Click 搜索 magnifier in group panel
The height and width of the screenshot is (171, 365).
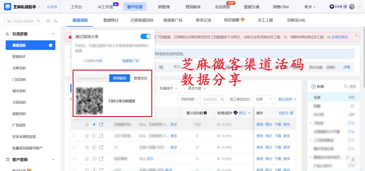(346, 86)
